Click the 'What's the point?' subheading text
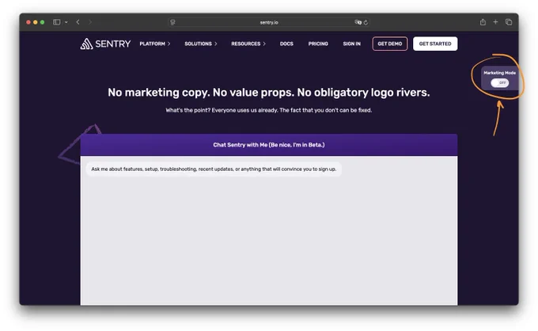538x331 pixels. click(269, 110)
